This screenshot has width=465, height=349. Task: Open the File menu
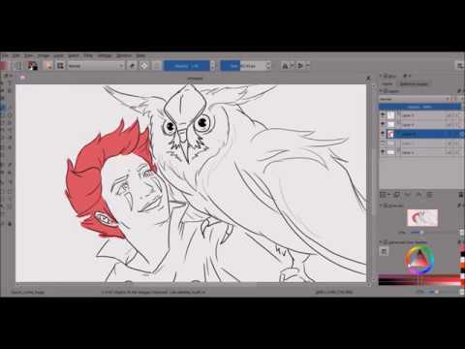(5, 55)
